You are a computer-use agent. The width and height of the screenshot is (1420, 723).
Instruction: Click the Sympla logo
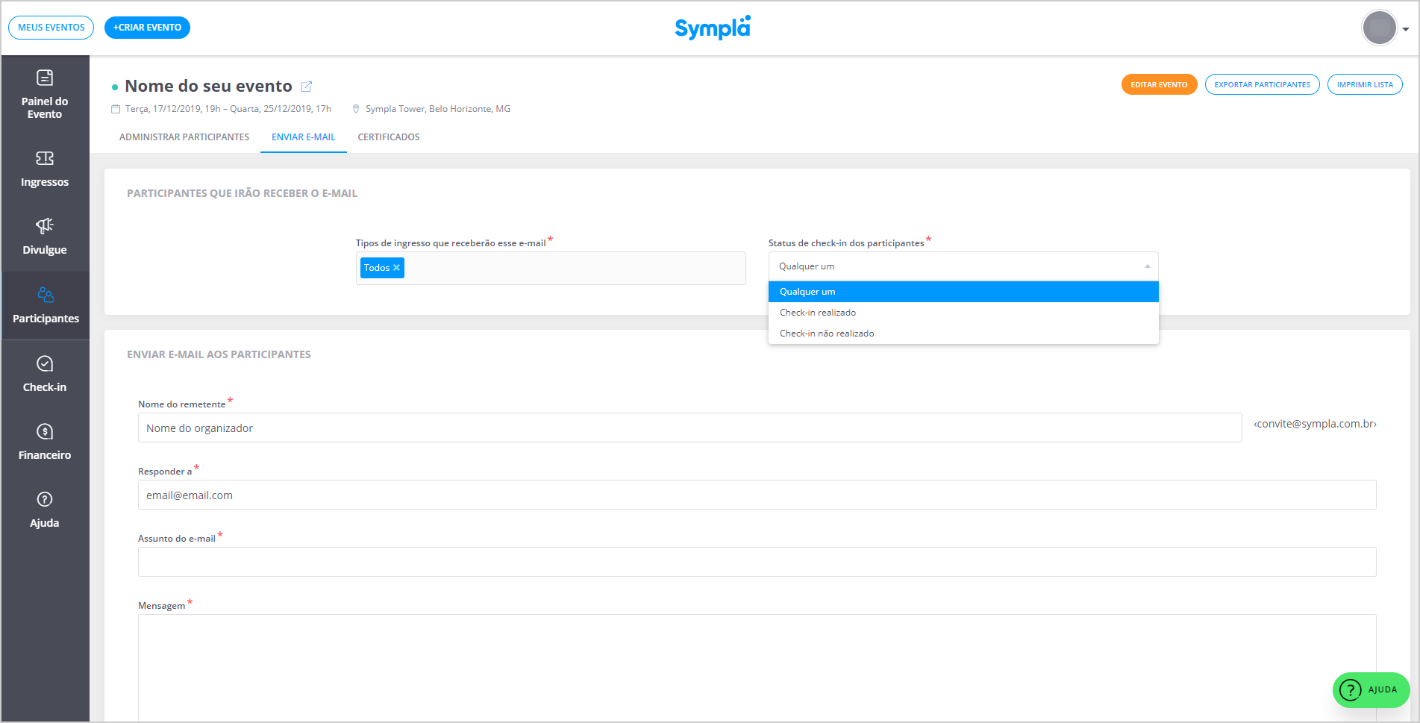pos(713,28)
